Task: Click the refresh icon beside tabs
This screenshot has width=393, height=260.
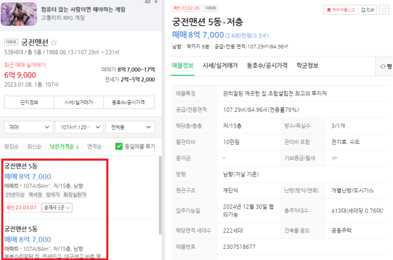Action: pyautogui.click(x=383, y=67)
